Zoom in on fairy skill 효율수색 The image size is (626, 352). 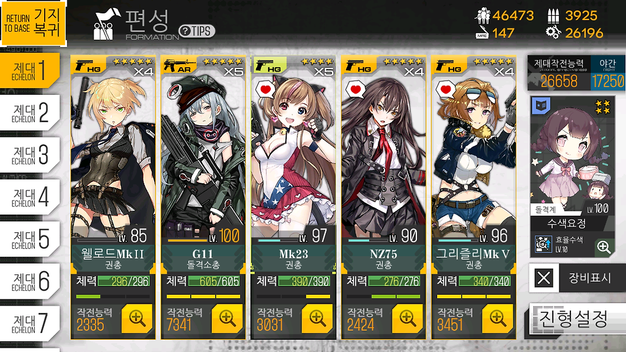pyautogui.click(x=603, y=247)
